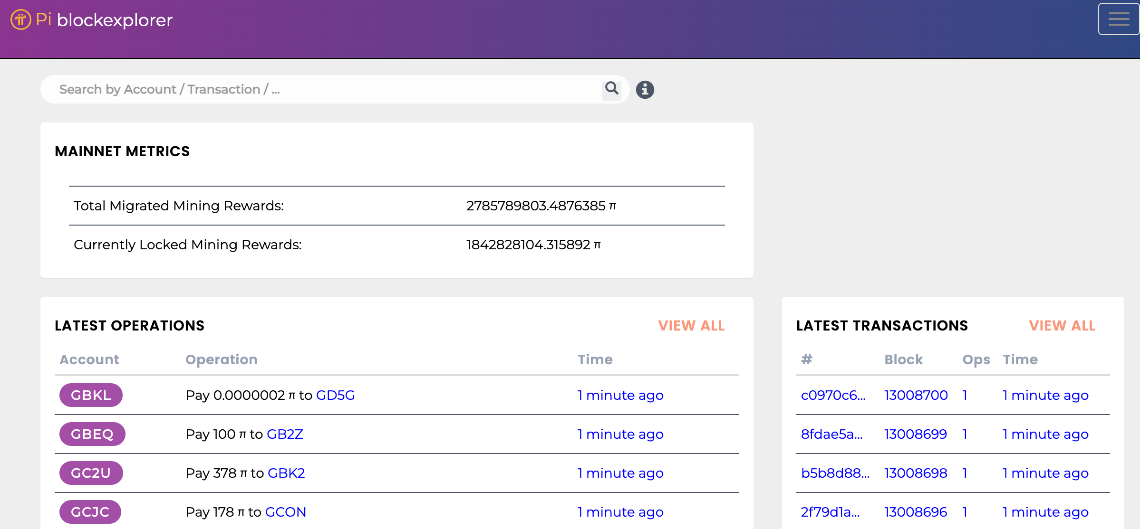Open block 13008699
Image resolution: width=1140 pixels, height=529 pixels.
915,434
